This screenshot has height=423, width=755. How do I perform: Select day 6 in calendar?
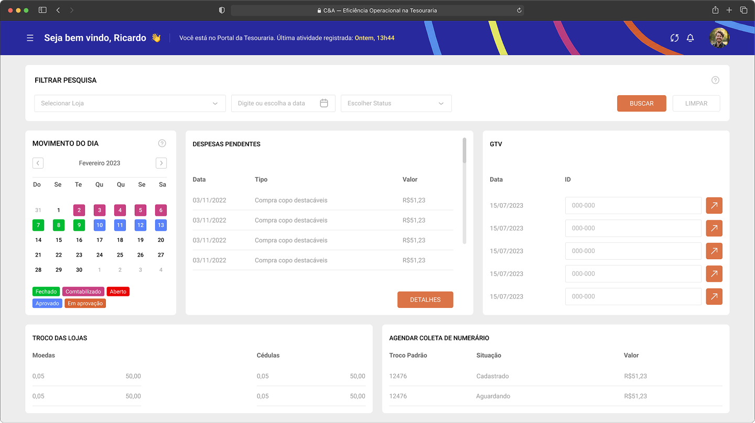(161, 210)
